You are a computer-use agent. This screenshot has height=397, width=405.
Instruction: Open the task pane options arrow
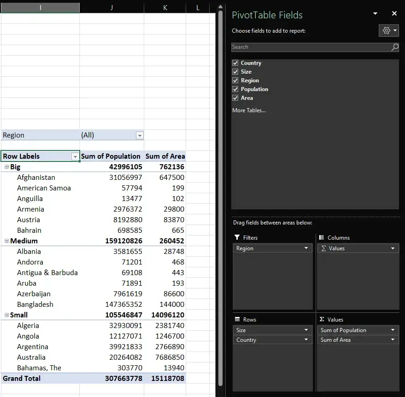click(x=375, y=14)
